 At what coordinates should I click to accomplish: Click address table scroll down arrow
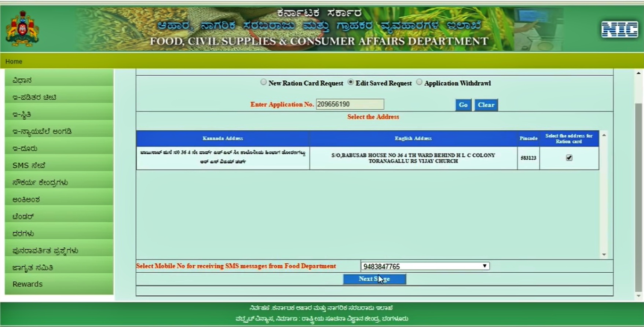604,255
